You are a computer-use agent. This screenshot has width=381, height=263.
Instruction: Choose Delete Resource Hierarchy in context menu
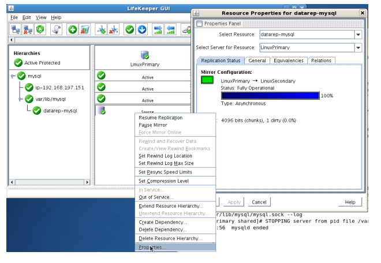(175, 238)
